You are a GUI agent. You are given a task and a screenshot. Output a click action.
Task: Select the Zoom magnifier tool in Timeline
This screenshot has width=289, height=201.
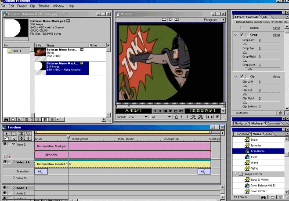pos(14,138)
